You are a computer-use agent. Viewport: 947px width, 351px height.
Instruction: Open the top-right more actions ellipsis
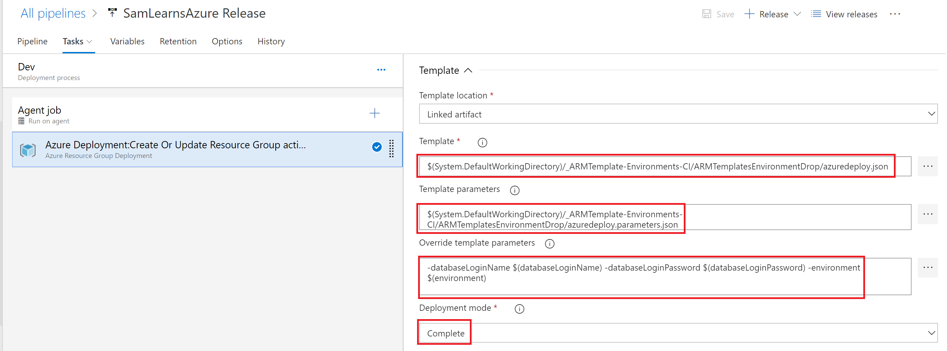895,14
